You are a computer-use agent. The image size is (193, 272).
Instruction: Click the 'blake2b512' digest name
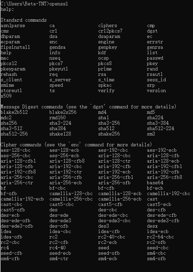14,112
